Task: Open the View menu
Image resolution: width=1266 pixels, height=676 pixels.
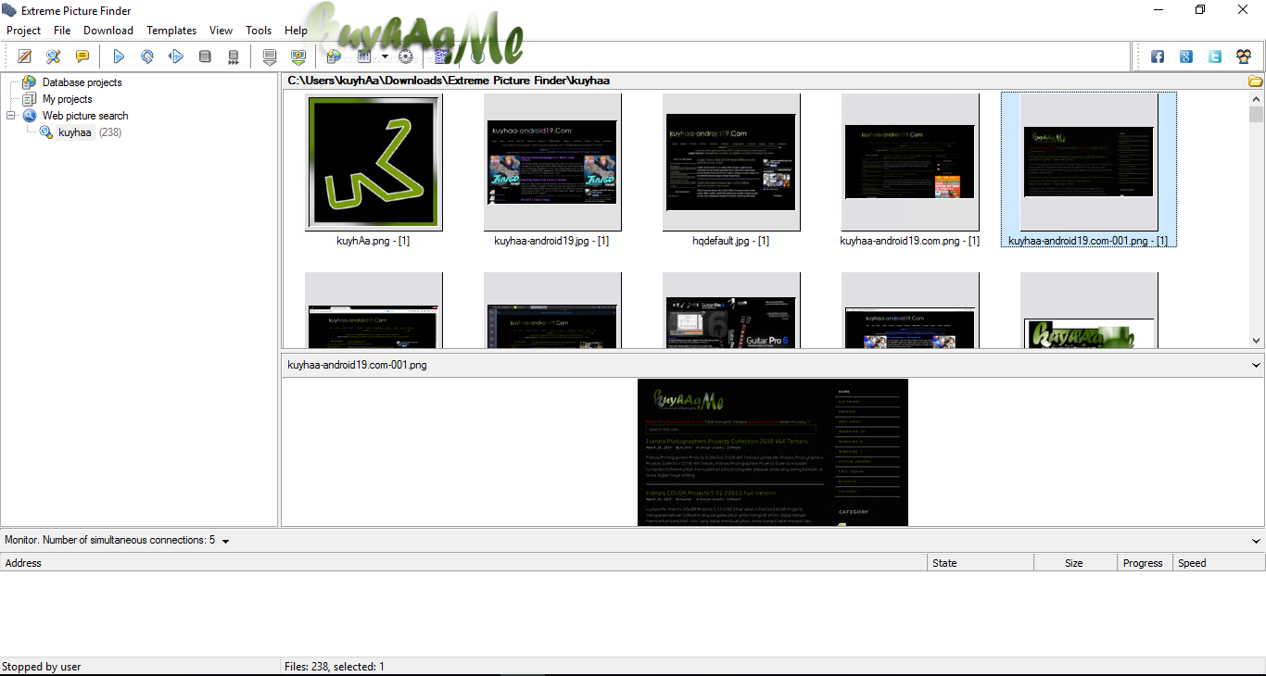Action: click(x=222, y=31)
